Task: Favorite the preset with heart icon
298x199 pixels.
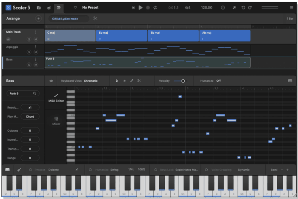Action: pyautogui.click(x=75, y=8)
